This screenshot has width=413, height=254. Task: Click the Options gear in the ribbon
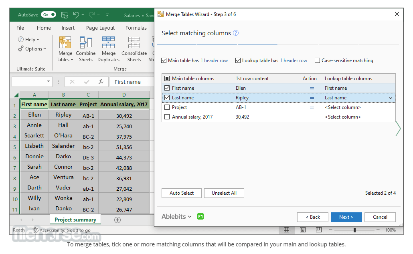point(32,49)
